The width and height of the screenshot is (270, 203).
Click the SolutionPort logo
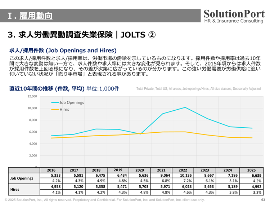234,16
